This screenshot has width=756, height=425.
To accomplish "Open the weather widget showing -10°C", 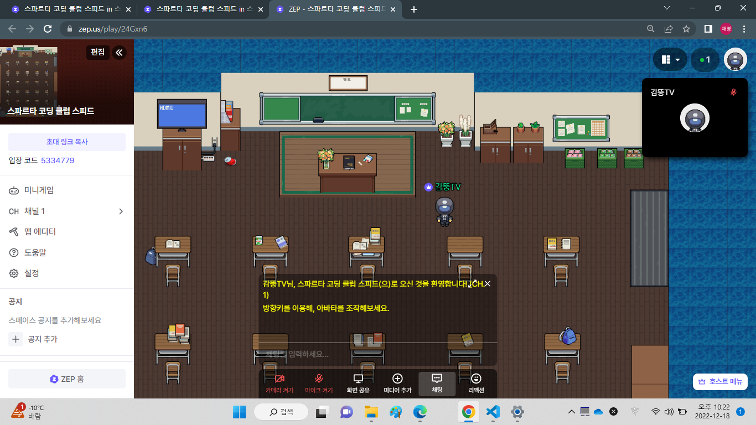I will click(29, 412).
